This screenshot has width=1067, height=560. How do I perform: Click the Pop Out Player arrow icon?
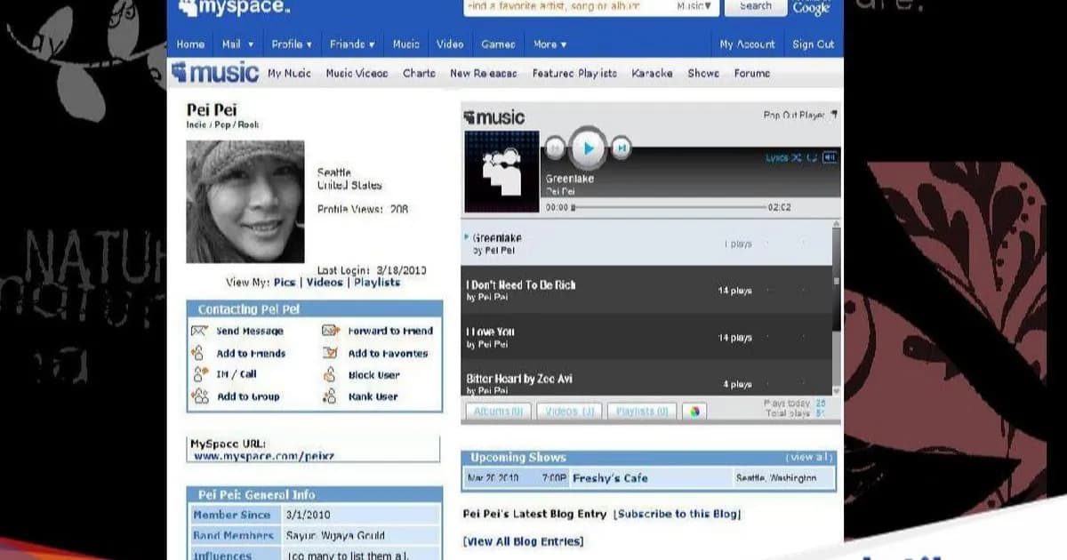(833, 115)
